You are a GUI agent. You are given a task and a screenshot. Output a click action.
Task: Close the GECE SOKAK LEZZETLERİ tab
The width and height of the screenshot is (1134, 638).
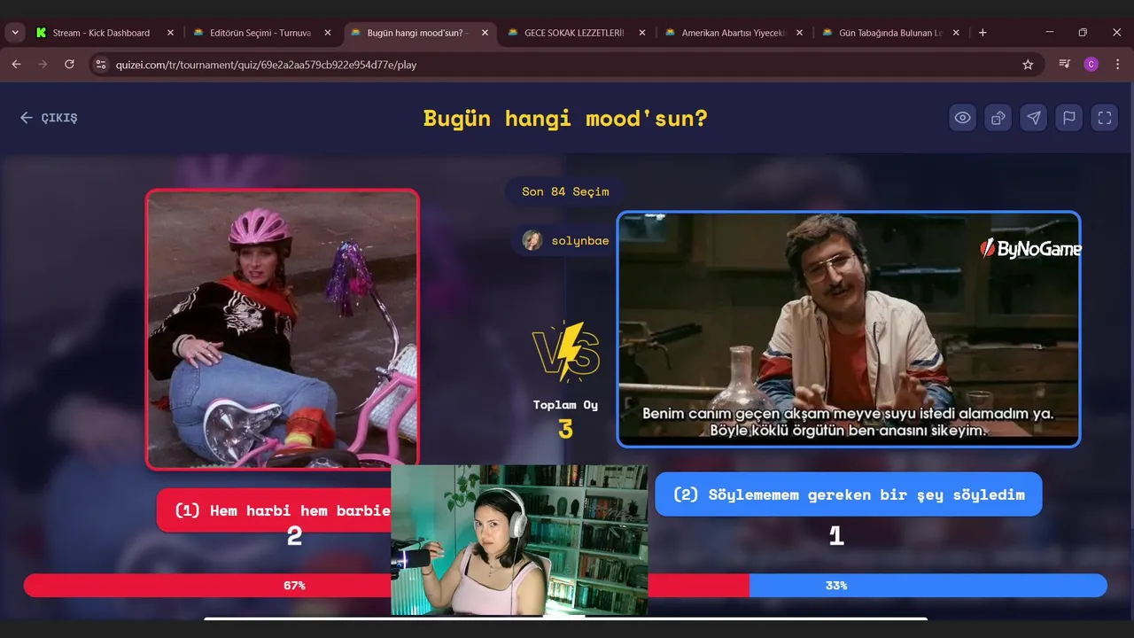coord(642,33)
